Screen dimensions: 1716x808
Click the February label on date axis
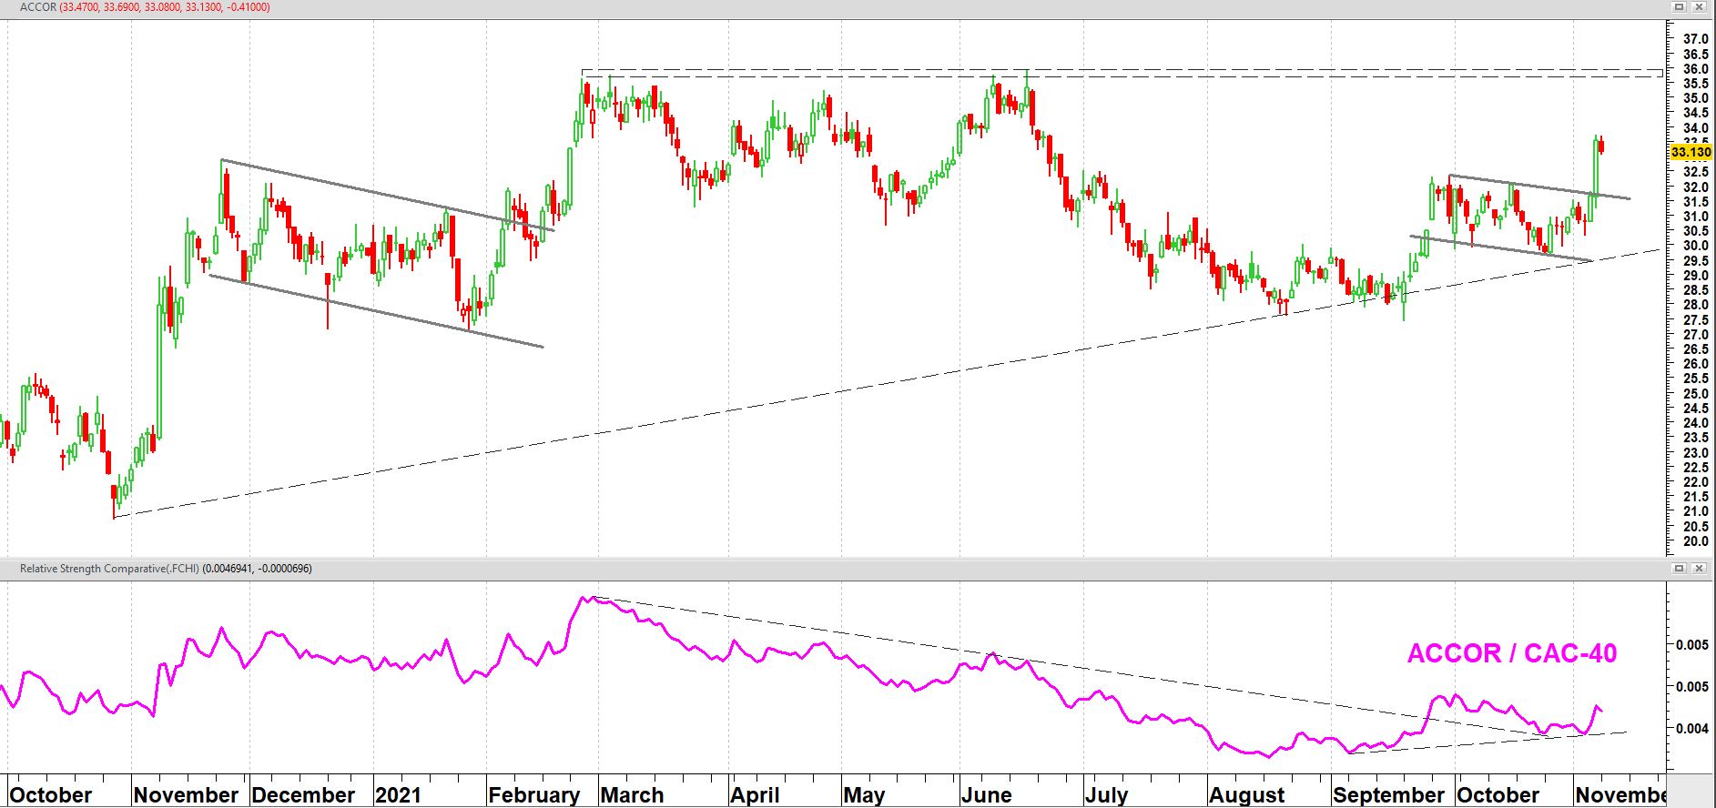coord(534,794)
